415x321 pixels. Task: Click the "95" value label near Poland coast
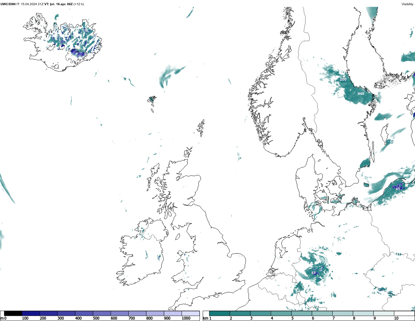tap(398, 189)
